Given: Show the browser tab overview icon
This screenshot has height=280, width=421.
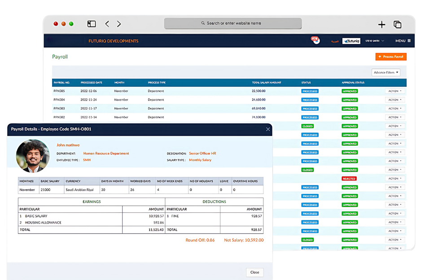Looking at the screenshot, I should click(x=397, y=25).
